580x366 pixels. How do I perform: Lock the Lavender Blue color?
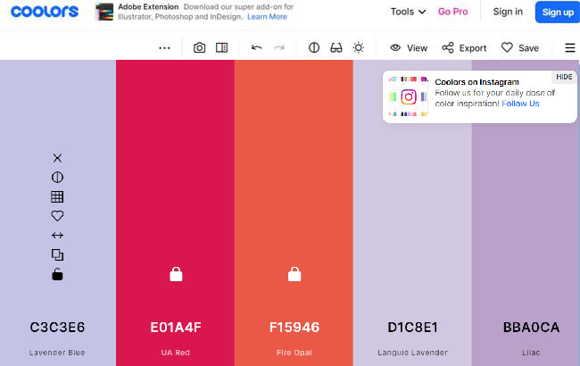coord(58,274)
